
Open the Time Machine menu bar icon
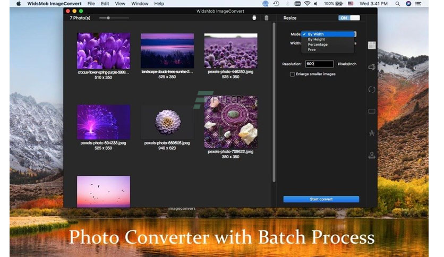pos(276,4)
